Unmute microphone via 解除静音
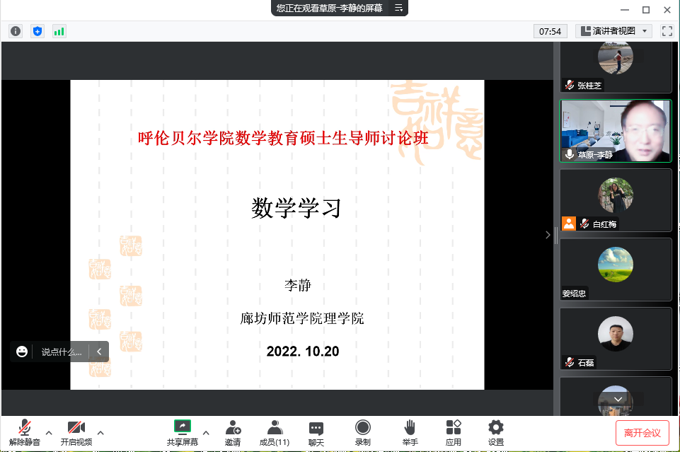Image resolution: width=680 pixels, height=452 pixels. pyautogui.click(x=25, y=432)
